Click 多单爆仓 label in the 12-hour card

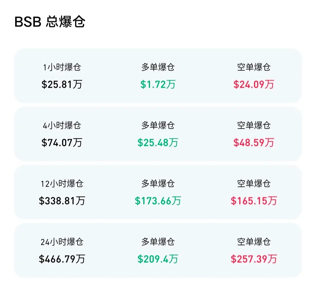158,184
